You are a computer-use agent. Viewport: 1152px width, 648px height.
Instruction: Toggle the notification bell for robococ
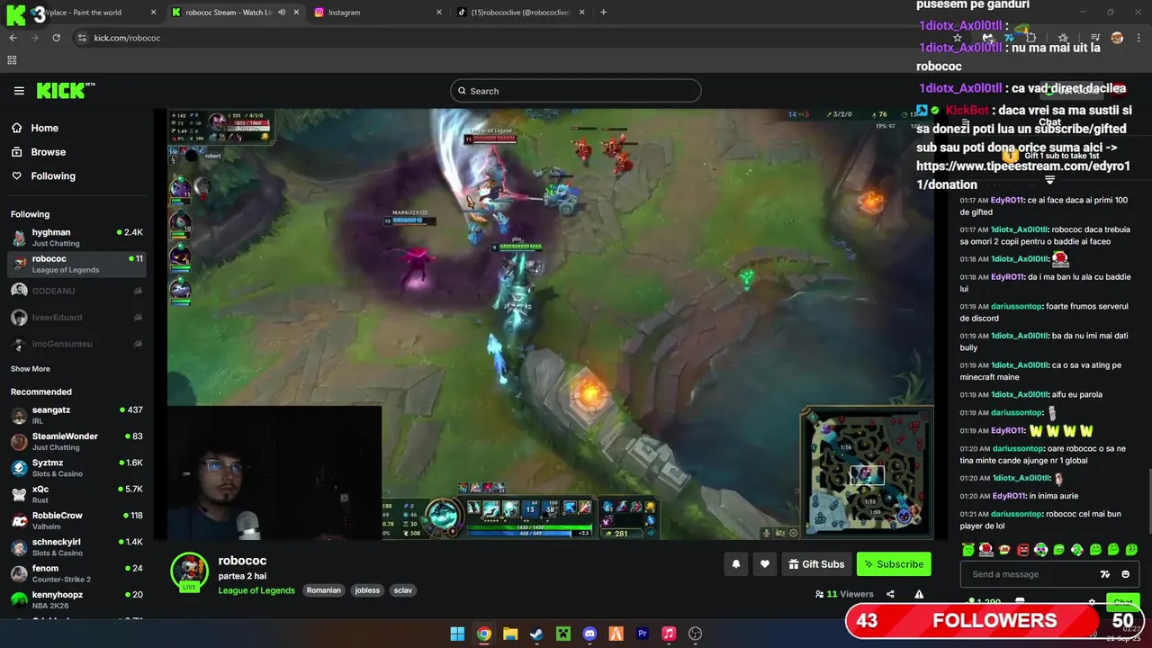point(735,564)
